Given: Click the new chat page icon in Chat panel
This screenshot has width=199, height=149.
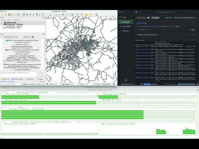Looking at the screenshot, I should [x=2, y=37].
